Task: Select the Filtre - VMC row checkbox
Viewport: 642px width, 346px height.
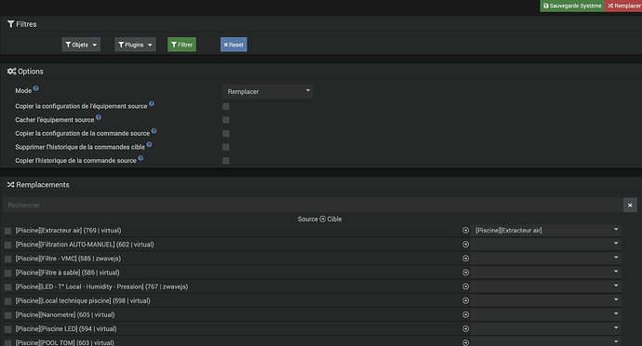Action: [7, 259]
